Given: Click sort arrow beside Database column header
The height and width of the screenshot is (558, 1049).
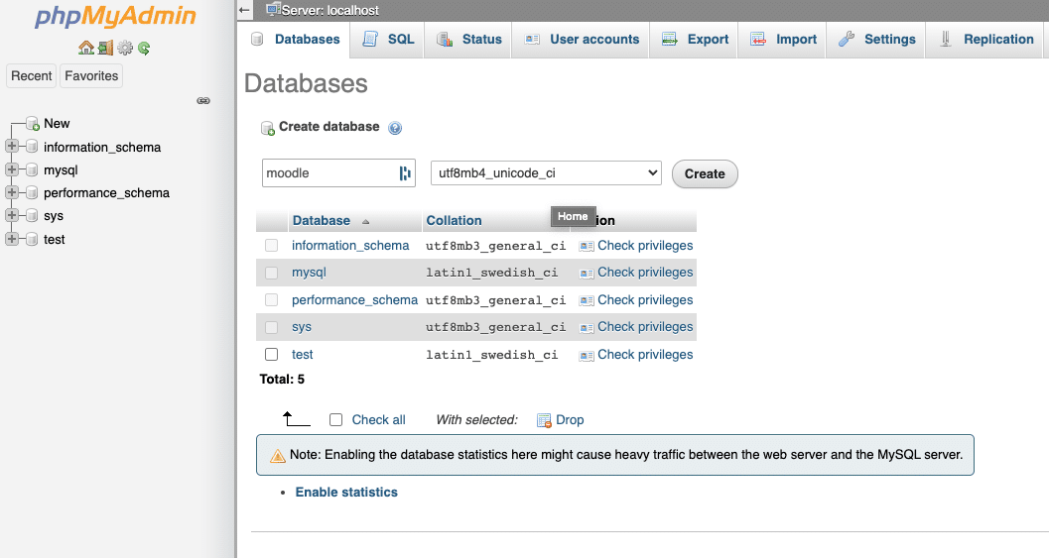Looking at the screenshot, I should pyautogui.click(x=365, y=221).
